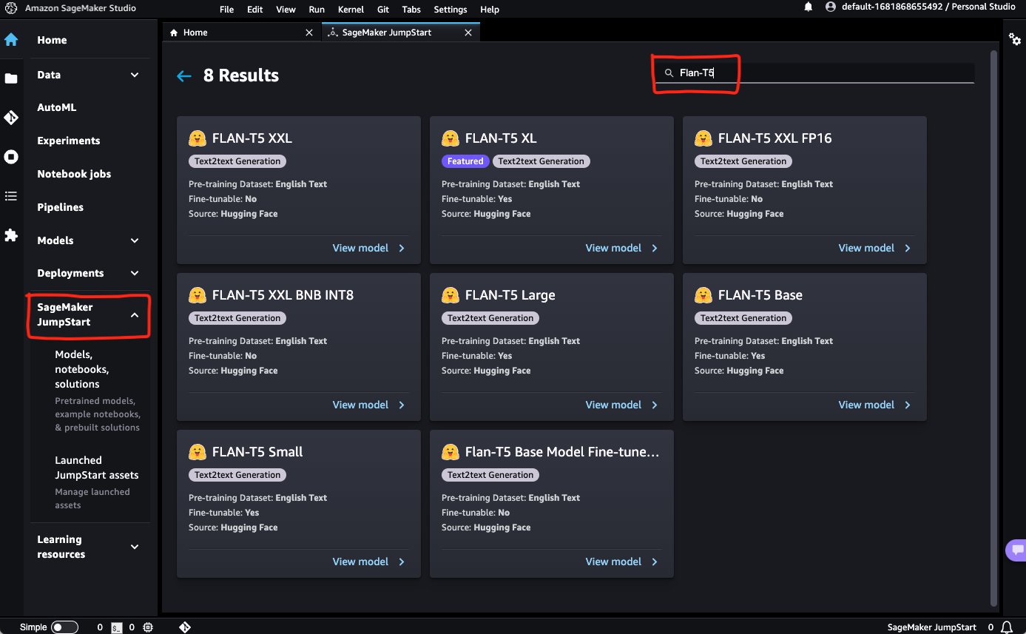Click the Hugging Face icon of FLAN-T5 XXL

(x=197, y=138)
